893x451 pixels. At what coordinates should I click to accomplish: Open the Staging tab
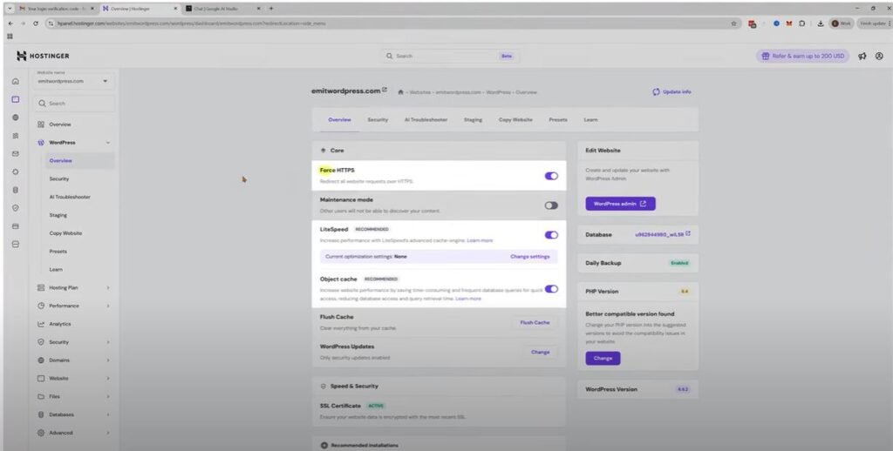(473, 120)
